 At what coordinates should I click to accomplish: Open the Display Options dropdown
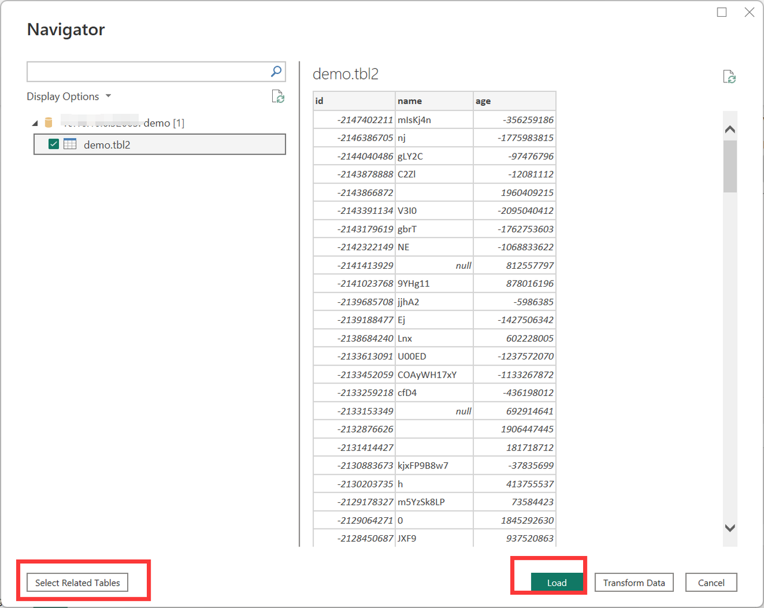pos(69,97)
